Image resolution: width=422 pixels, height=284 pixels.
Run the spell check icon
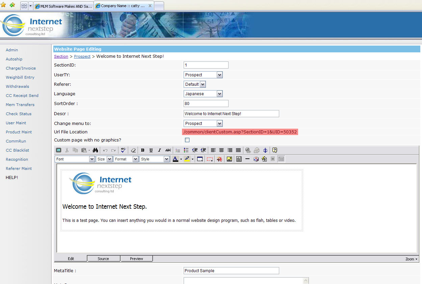click(123, 150)
